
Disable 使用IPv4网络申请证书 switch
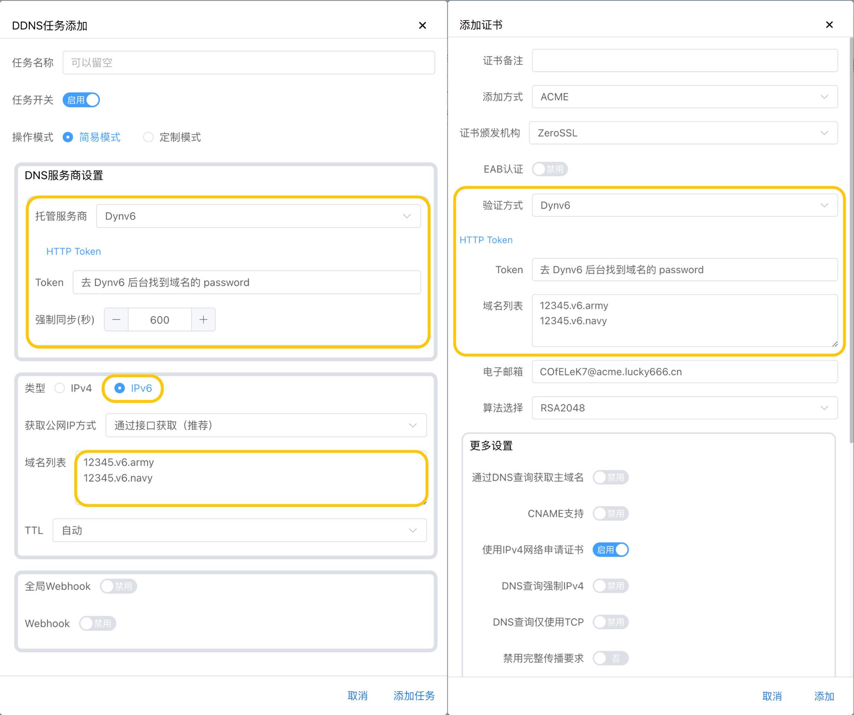[610, 550]
